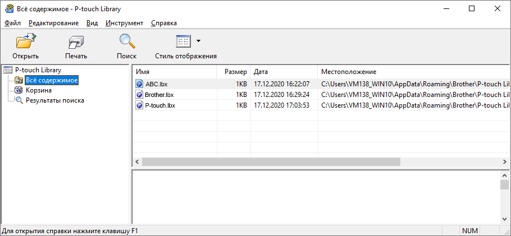Screen dimensions: 511x236
Task: Select the Корзина recycle bin icon in tree
Action: tap(19, 90)
